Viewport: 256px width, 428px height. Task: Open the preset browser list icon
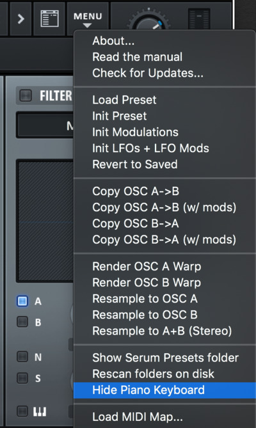click(x=50, y=19)
